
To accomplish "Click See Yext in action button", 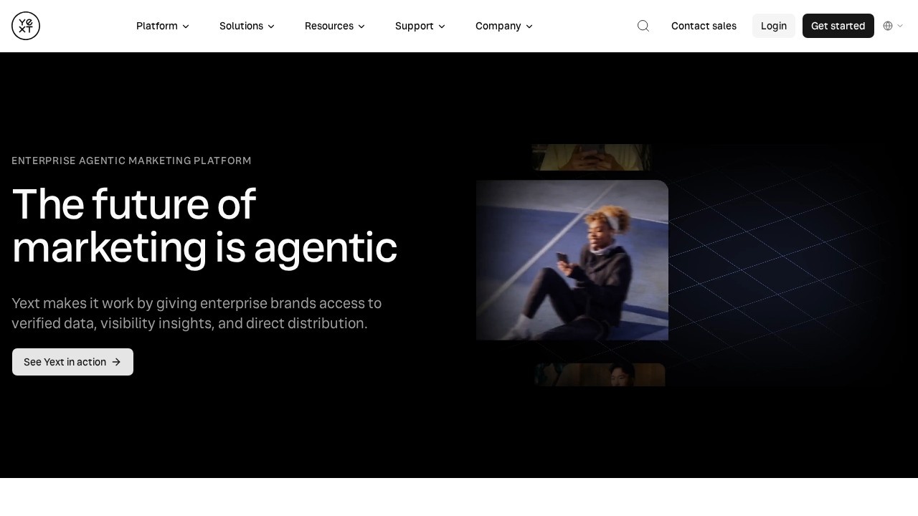I will [72, 362].
